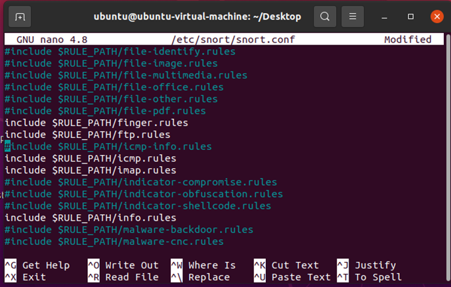
Task: Open a new terminal tab icon
Action: [21, 16]
